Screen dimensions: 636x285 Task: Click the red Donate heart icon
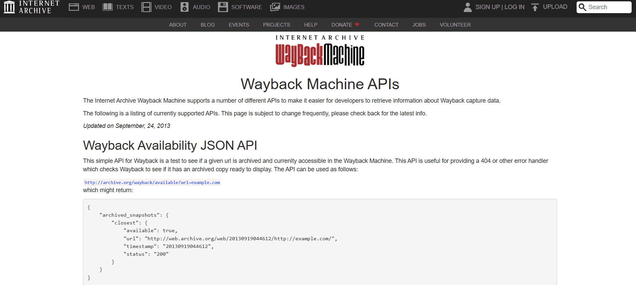(357, 25)
